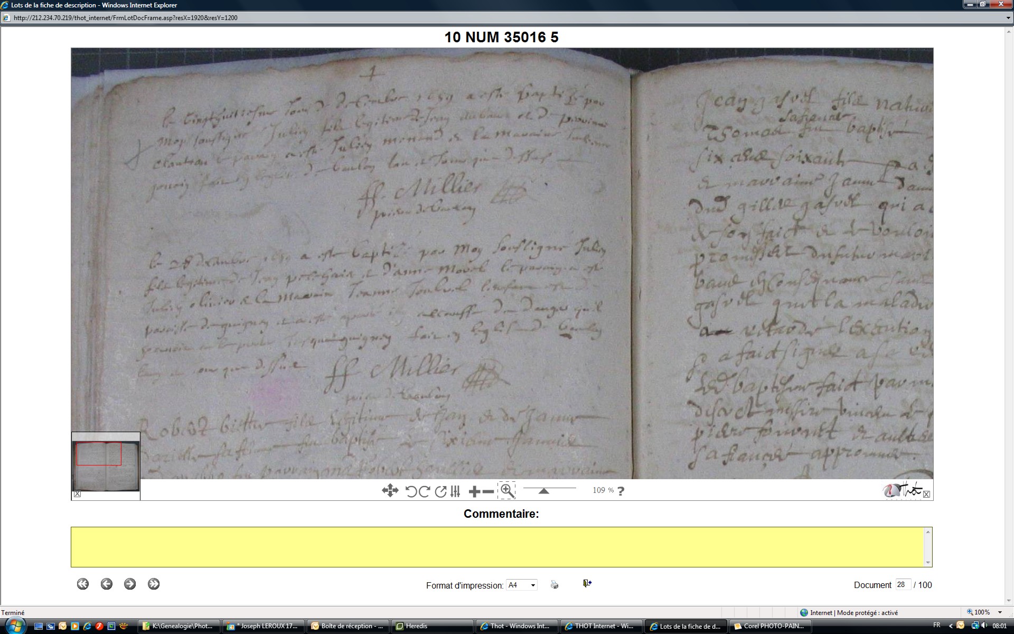Viewport: 1014px width, 634px height.
Task: Click the zoom level slider handle
Action: tap(543, 491)
